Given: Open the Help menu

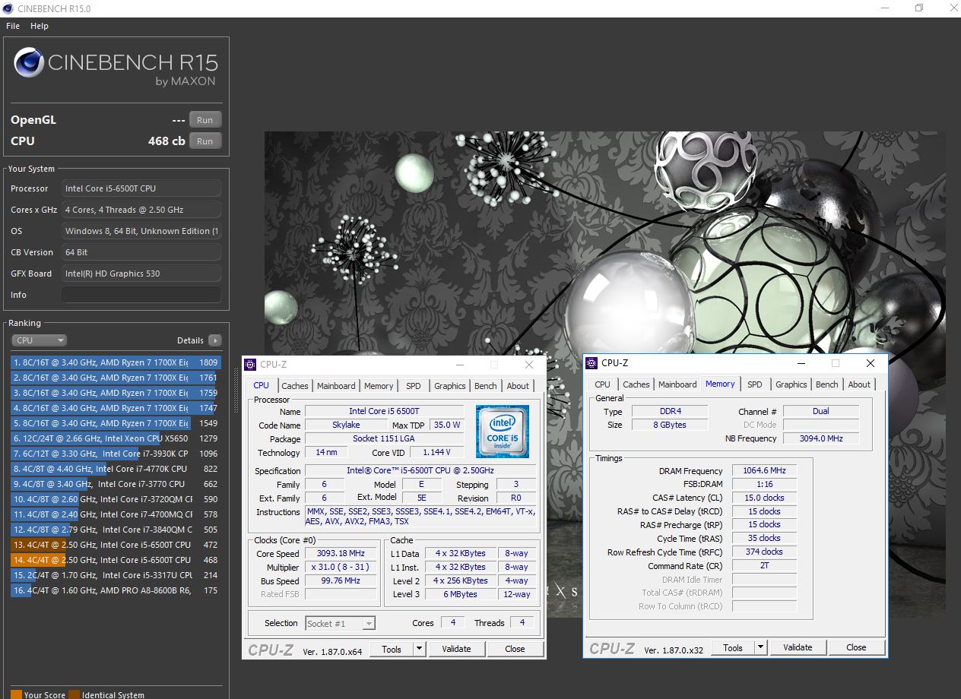Looking at the screenshot, I should pyautogui.click(x=40, y=26).
